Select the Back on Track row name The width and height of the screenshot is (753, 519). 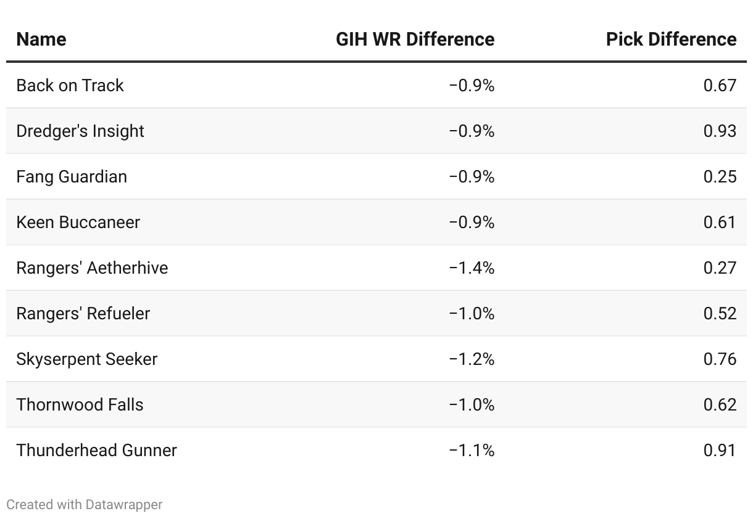click(x=70, y=85)
